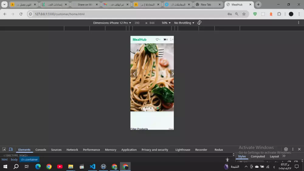Viewport: 304px width, 171px height.
Task: Open device toolbar more options menu
Action: pyautogui.click(x=299, y=23)
